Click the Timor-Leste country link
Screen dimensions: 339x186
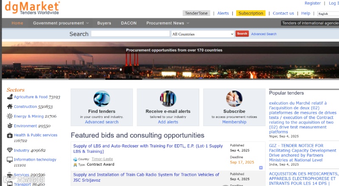click(x=102, y=159)
